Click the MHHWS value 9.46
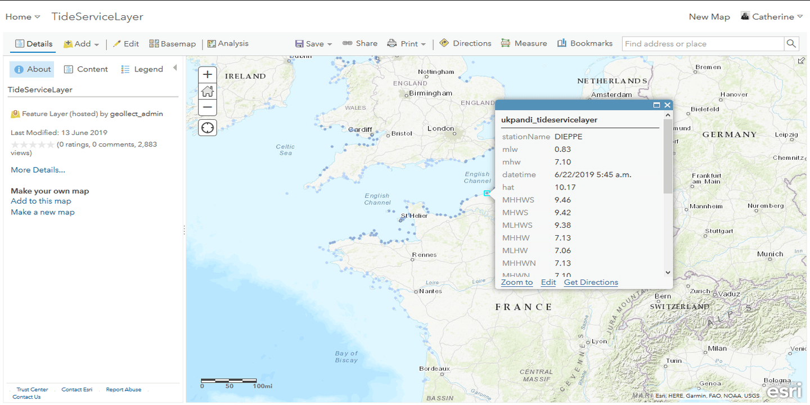Viewport: 810px width, 405px height. tap(562, 200)
